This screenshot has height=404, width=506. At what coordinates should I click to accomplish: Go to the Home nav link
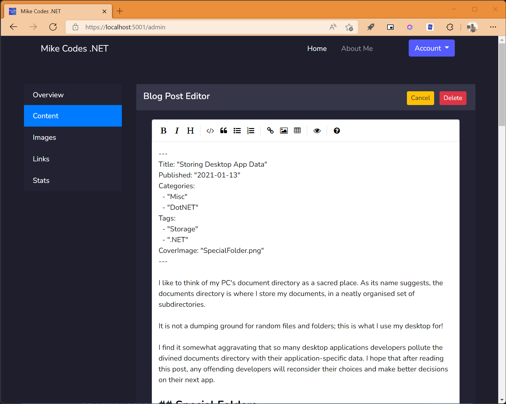point(317,48)
